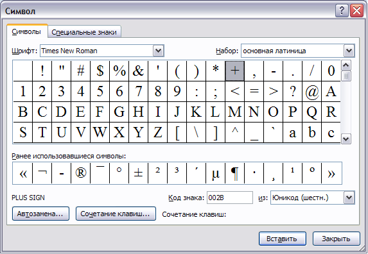Open the Юникод (шестн.) encoding dropdown
Viewport: 368px width, 254px height.
point(349,198)
